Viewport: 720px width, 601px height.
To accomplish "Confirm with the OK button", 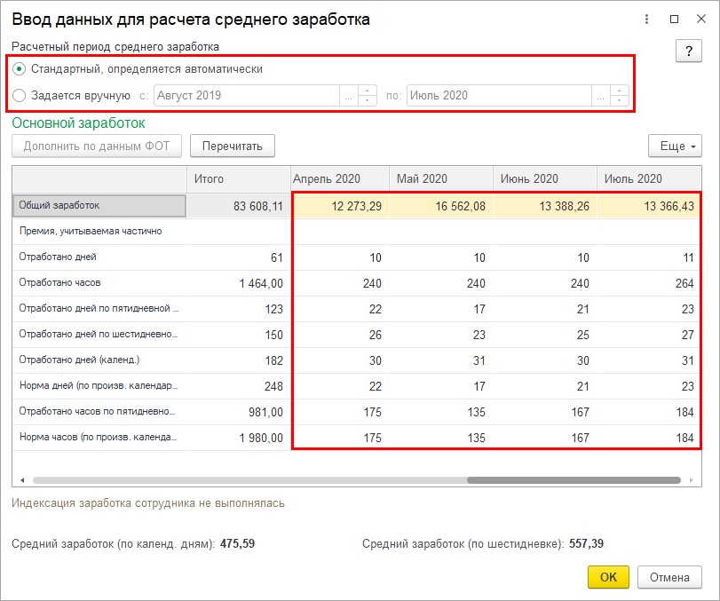I will [608, 577].
